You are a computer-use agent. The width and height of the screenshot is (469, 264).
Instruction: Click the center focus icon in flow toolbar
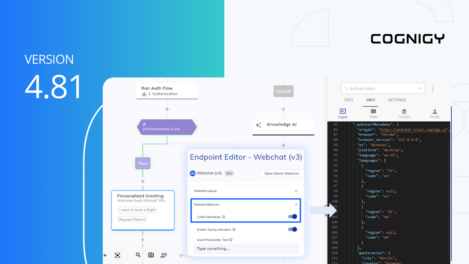(118, 255)
